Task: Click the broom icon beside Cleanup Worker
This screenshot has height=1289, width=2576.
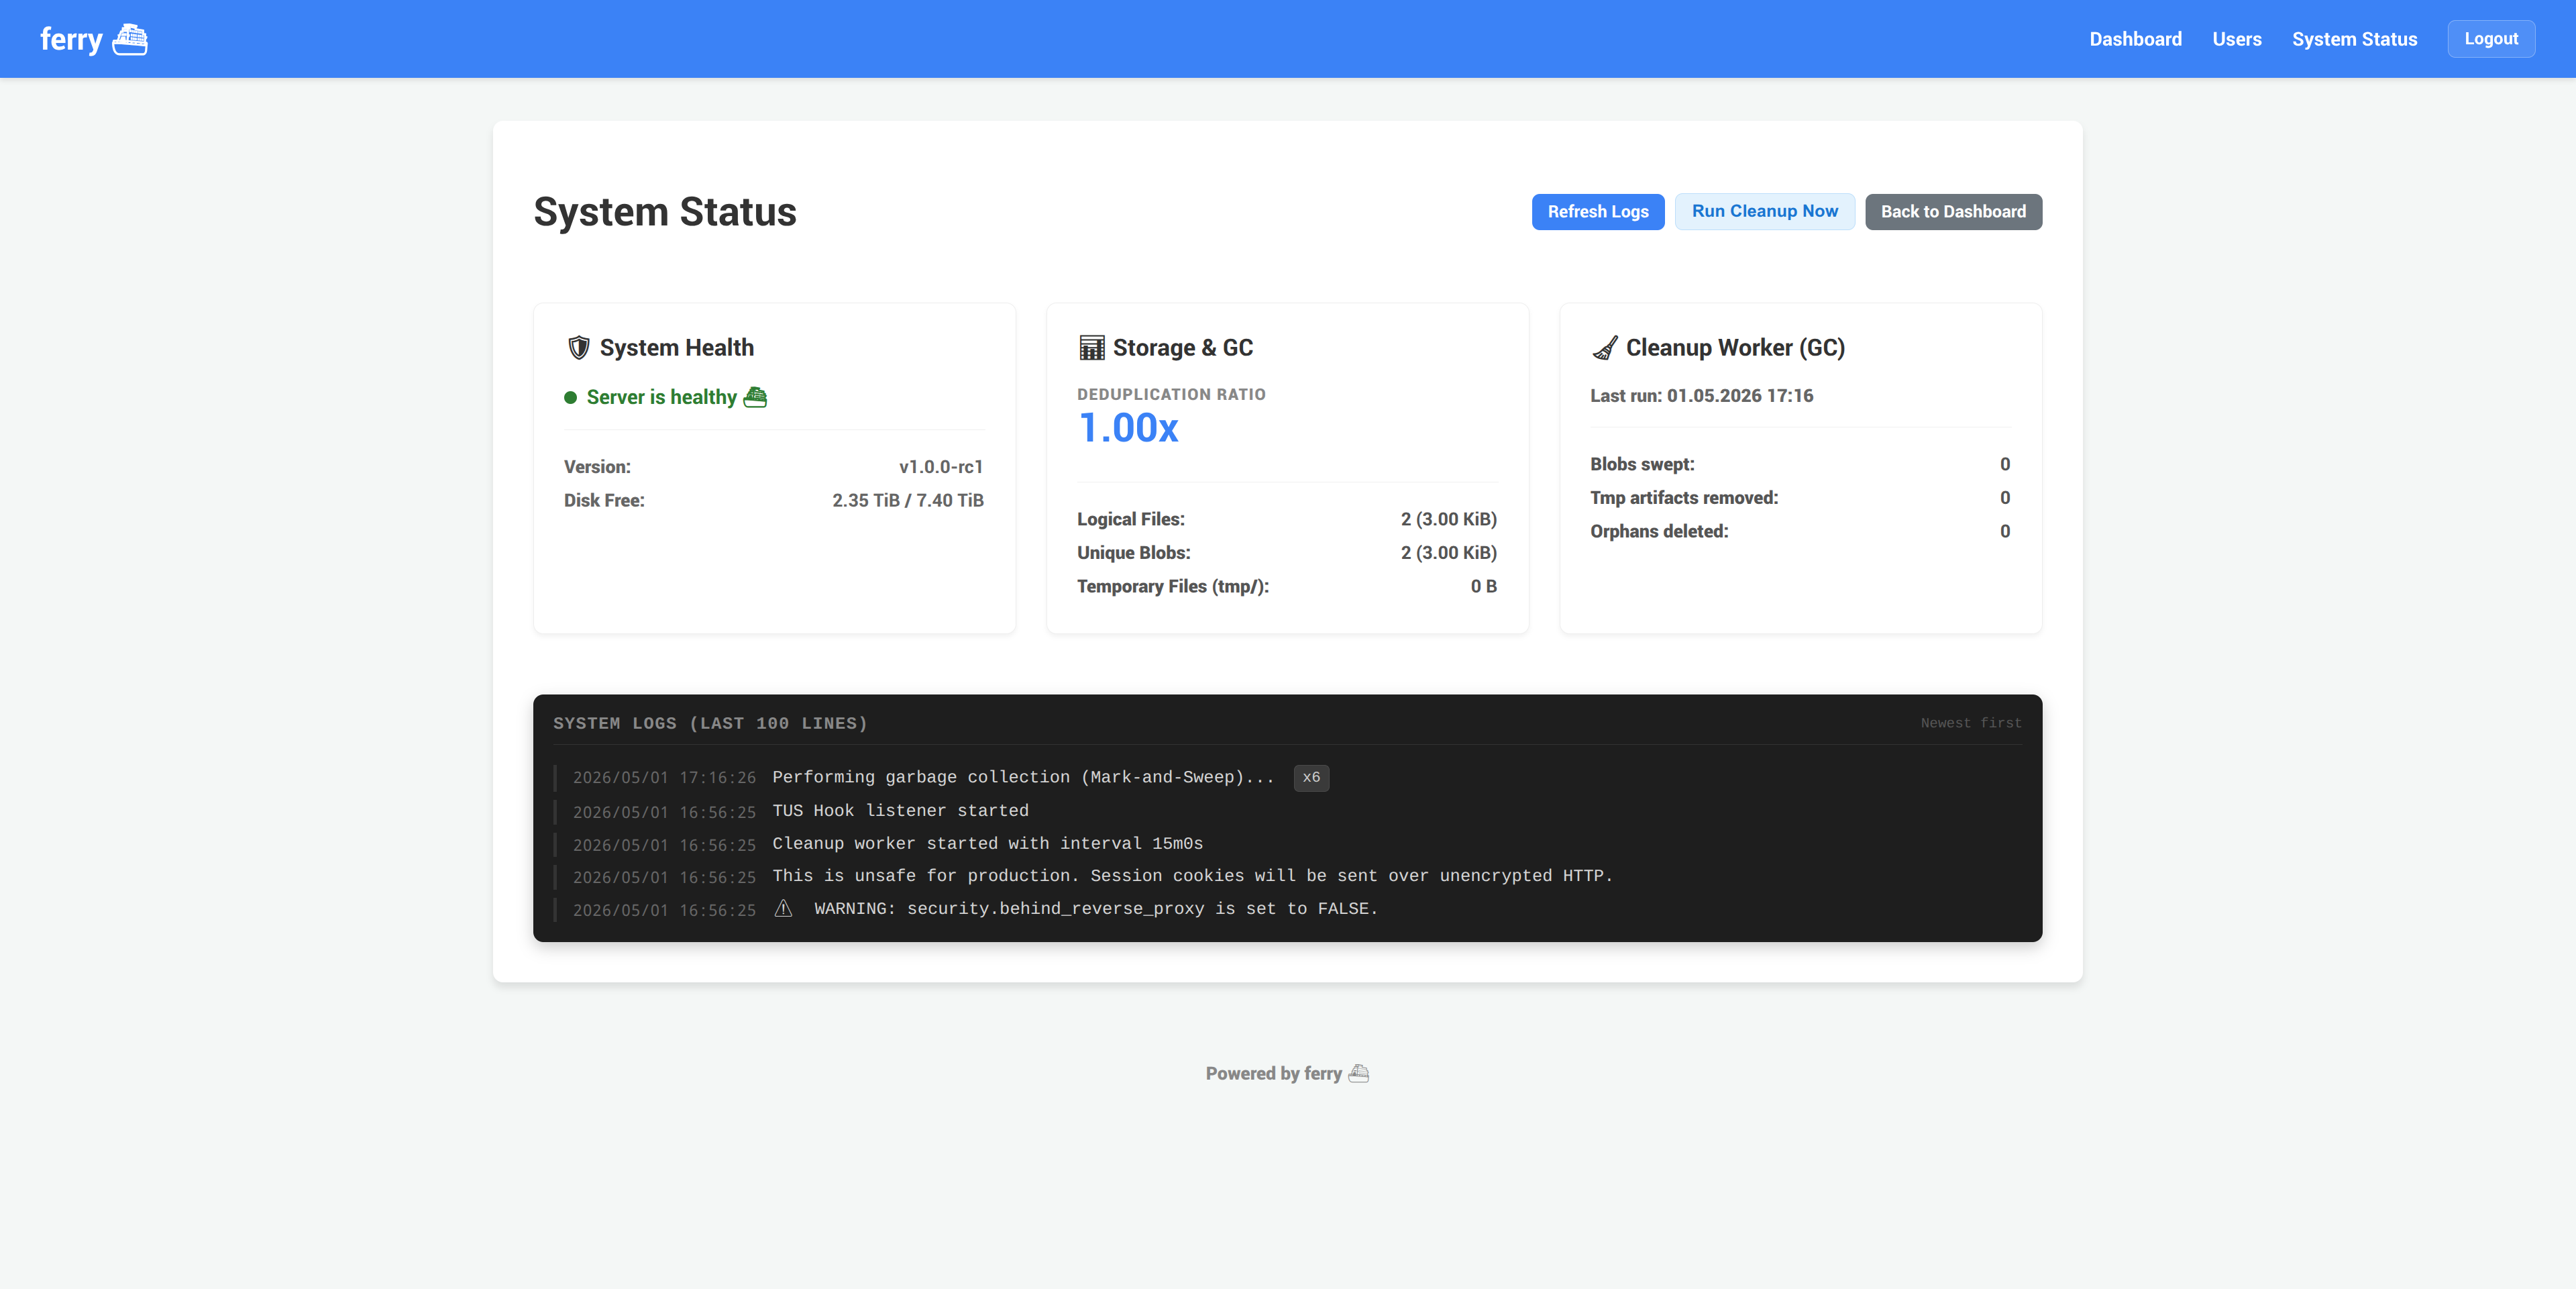Action: [x=1604, y=348]
